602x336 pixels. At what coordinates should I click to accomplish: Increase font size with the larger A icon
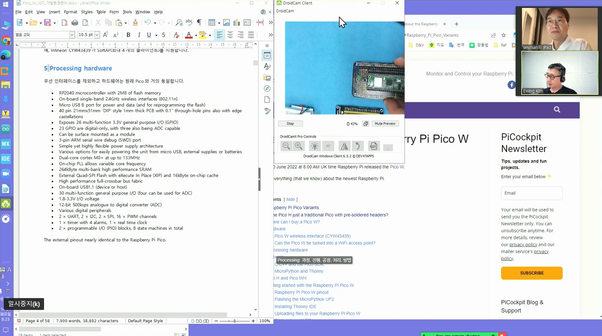pyautogui.click(x=106, y=35)
